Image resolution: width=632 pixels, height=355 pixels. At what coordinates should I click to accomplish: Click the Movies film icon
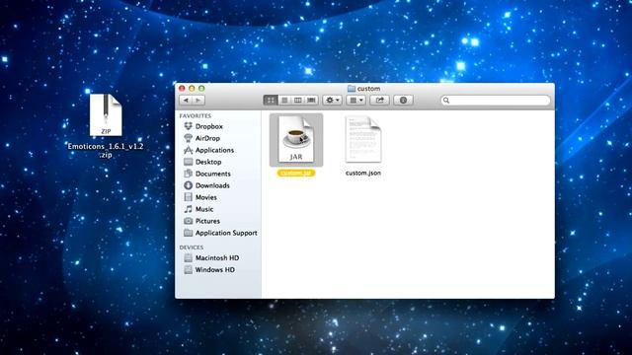coord(189,197)
